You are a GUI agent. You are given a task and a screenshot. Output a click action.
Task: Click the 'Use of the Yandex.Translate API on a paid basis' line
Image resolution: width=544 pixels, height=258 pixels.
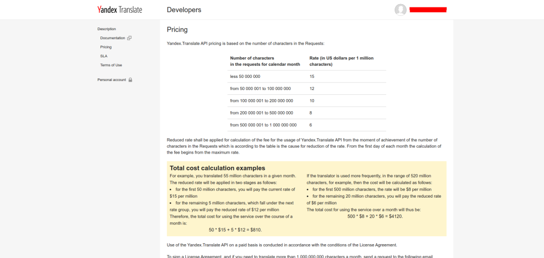pyautogui.click(x=282, y=245)
